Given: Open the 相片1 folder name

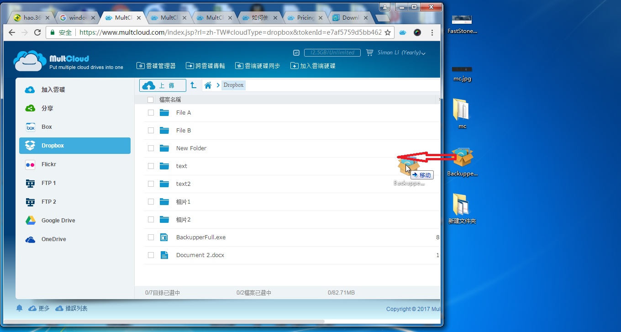Looking at the screenshot, I should point(184,202).
